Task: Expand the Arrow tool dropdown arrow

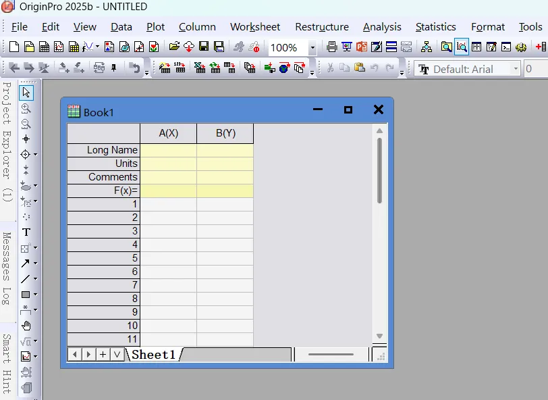Action: [35, 263]
